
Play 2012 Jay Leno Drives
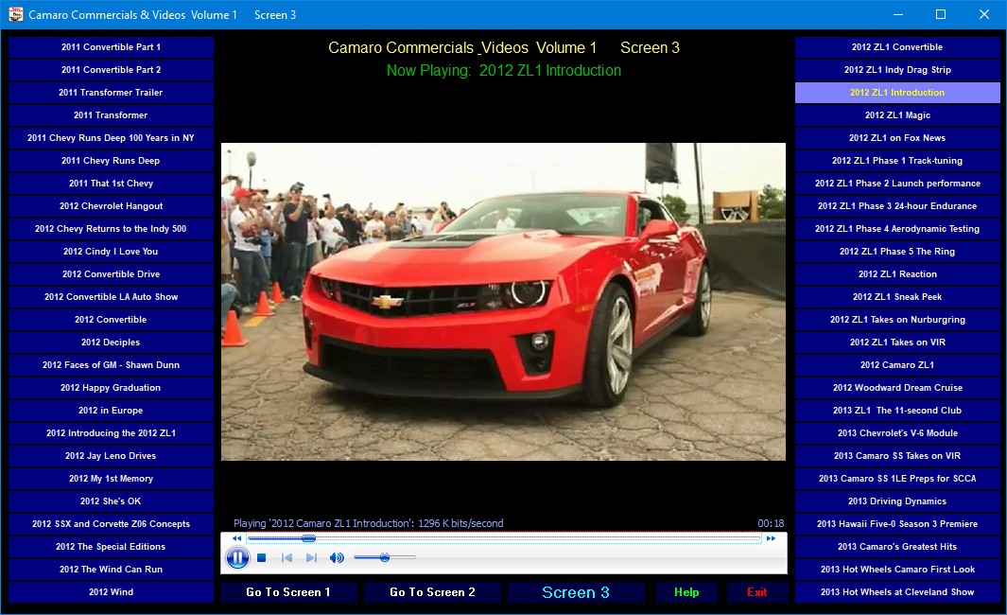coord(112,456)
